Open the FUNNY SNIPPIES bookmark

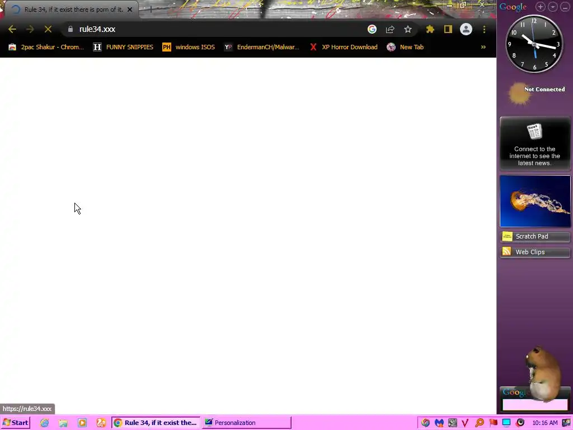coord(123,47)
